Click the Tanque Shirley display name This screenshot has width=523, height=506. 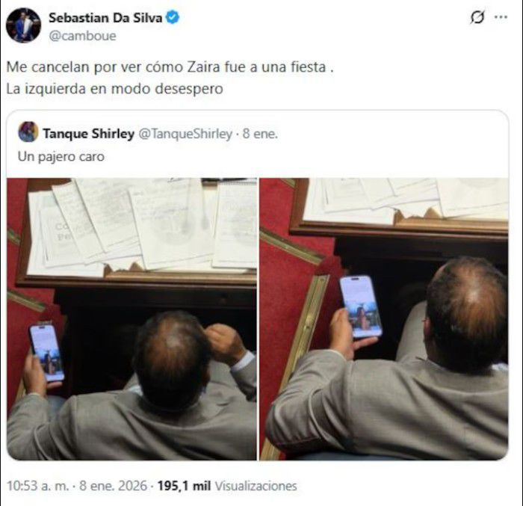pyautogui.click(x=88, y=134)
